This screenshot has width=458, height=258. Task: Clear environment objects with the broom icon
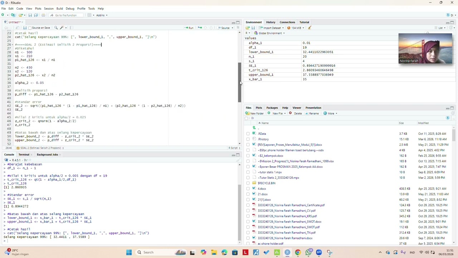tap(310, 28)
